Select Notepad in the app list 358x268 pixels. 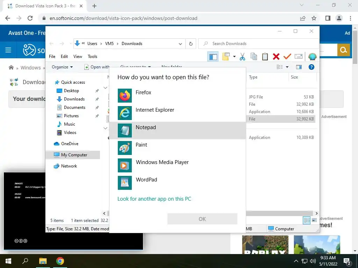177,131
